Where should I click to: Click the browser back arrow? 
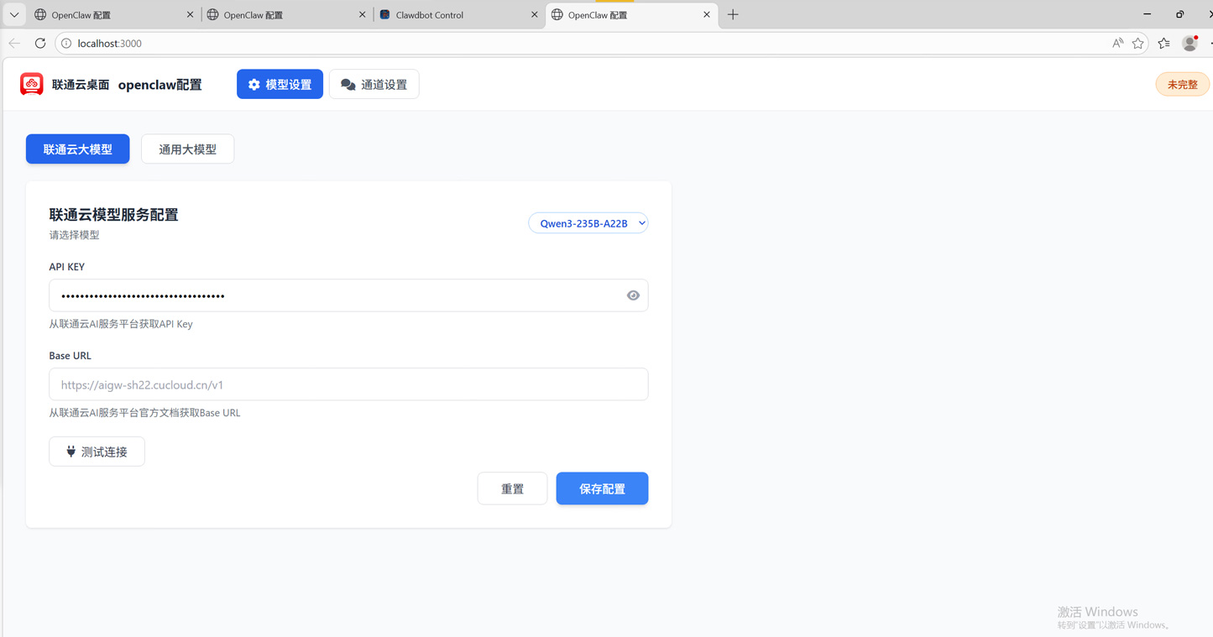coord(14,43)
